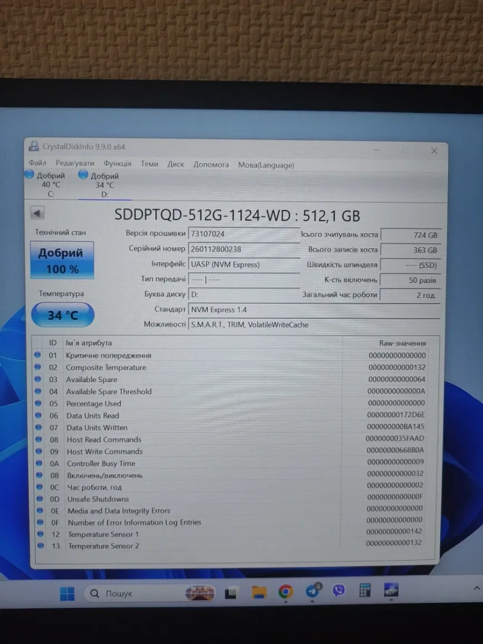Open File Explorer from taskbar
483x644 pixels.
coord(259,592)
